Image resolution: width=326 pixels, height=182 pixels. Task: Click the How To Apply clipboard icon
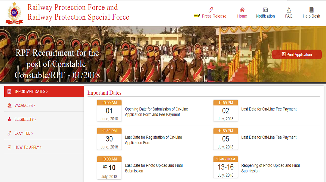tap(9, 147)
